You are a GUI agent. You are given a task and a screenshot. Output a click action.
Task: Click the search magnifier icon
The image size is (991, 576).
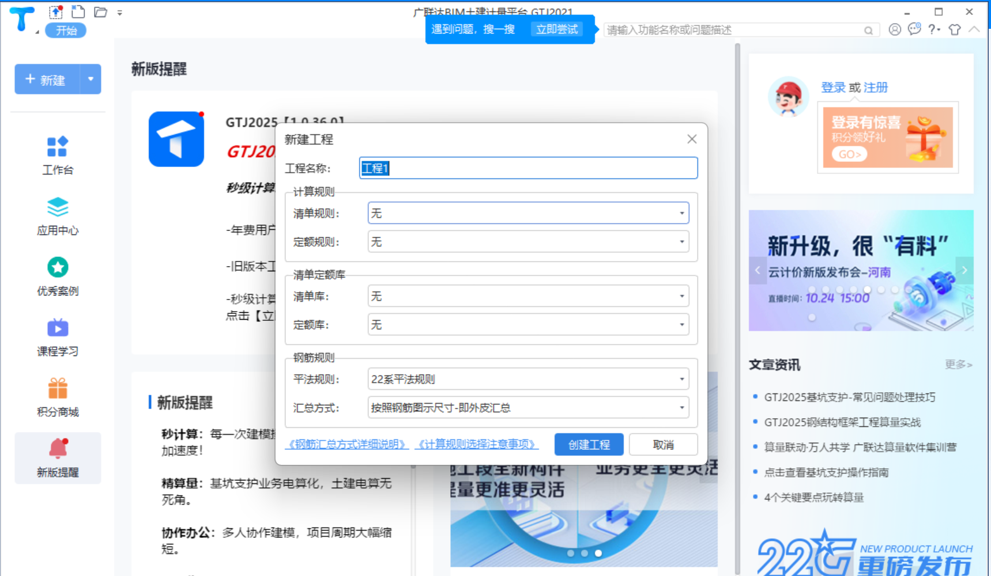(868, 31)
